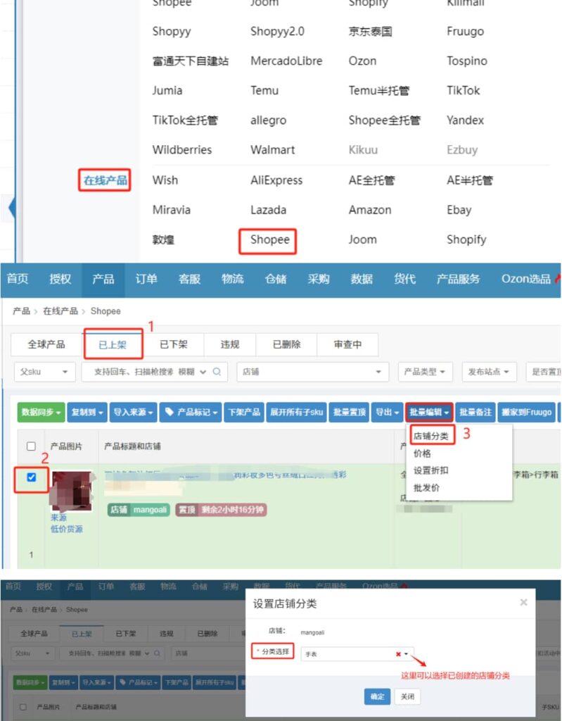Screen dimensions: 562x721
Task: Select Lazada from the platform list
Action: click(x=269, y=210)
